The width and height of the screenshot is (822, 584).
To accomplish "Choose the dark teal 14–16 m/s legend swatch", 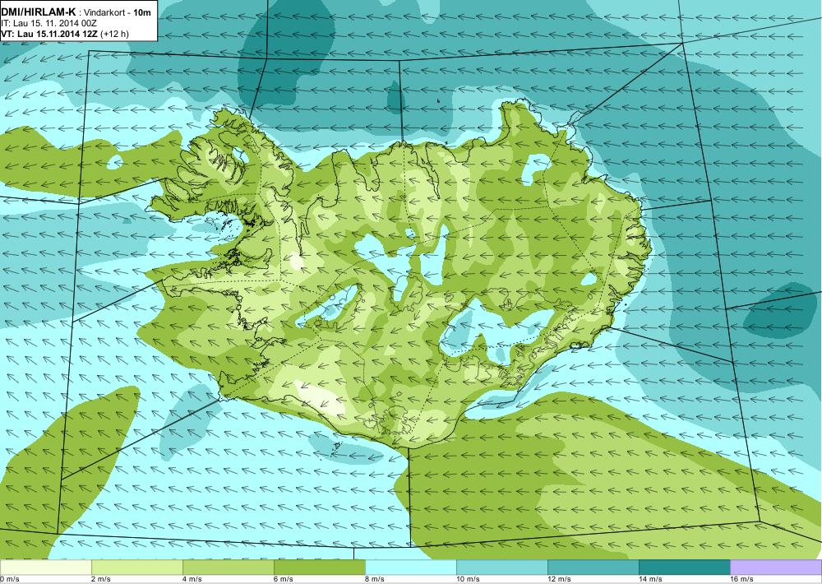I will tap(684, 568).
